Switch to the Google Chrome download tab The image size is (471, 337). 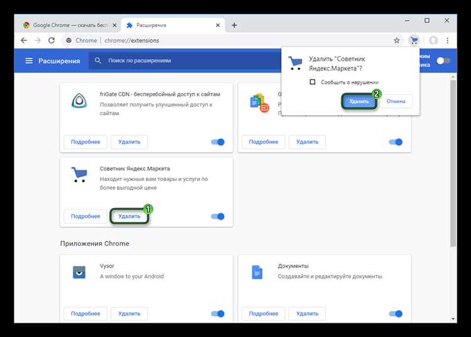pyautogui.click(x=69, y=25)
